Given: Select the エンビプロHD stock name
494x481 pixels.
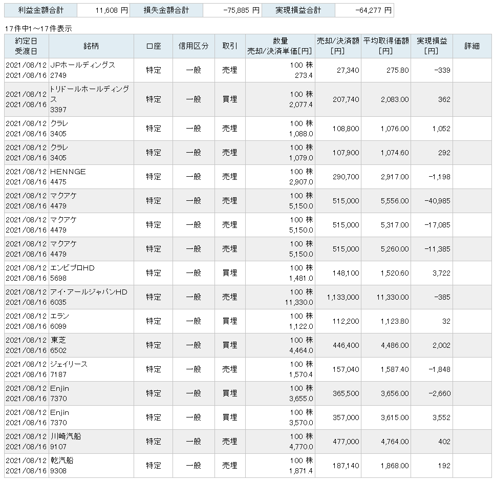Looking at the screenshot, I should click(73, 268).
